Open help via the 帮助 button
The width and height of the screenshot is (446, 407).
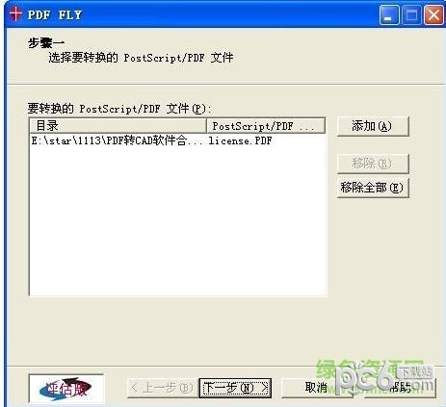[x=400, y=388]
